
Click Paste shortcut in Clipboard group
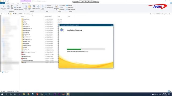(19, 10)
